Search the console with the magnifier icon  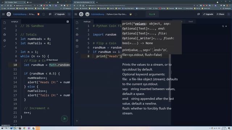point(223,26)
